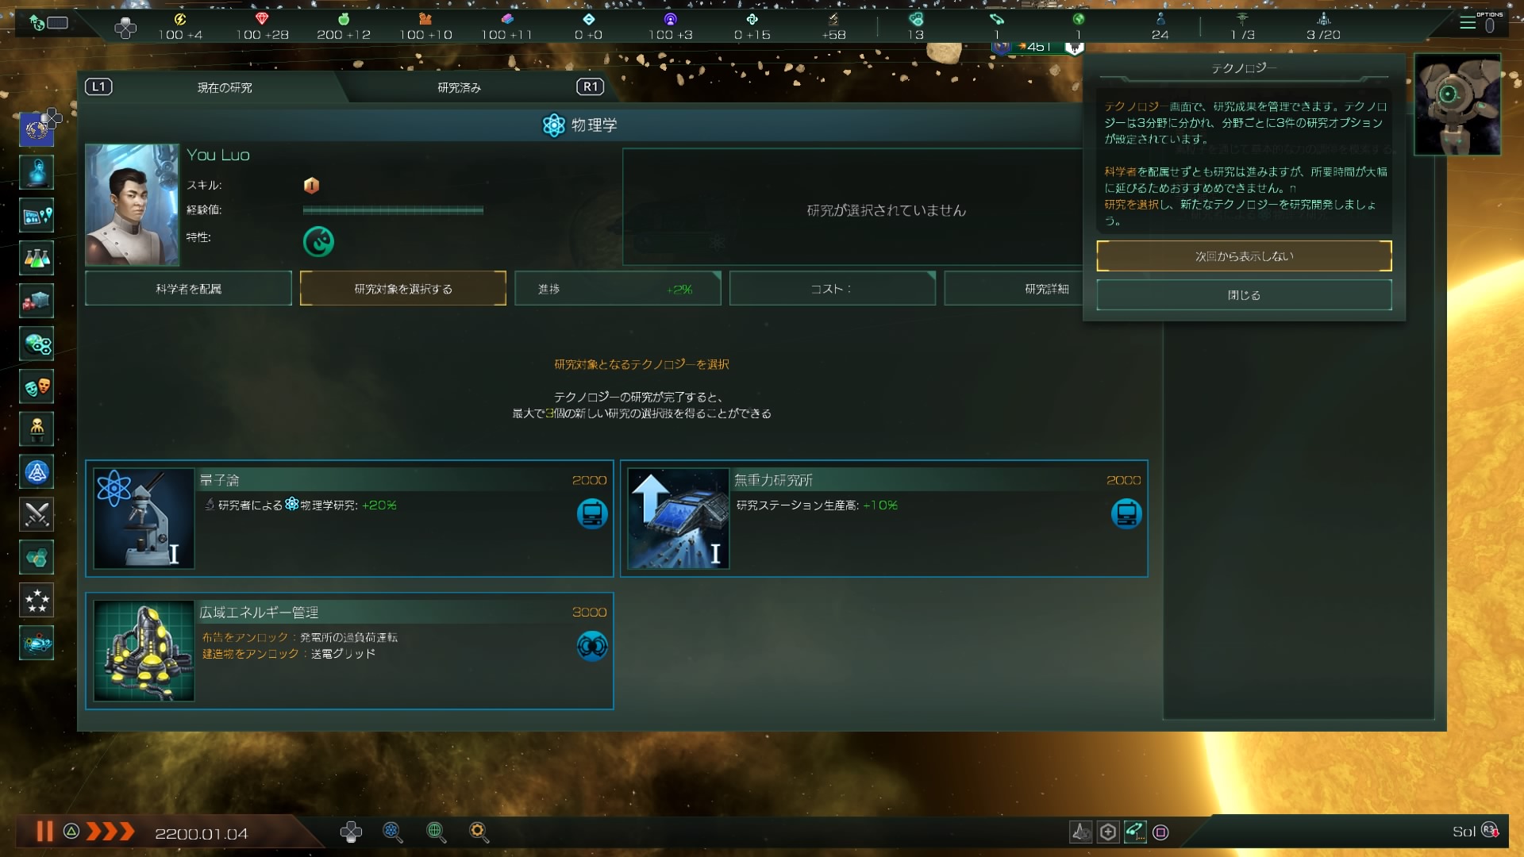Expand the 進捗 progress sort button
1524x857 pixels.
pyautogui.click(x=618, y=289)
